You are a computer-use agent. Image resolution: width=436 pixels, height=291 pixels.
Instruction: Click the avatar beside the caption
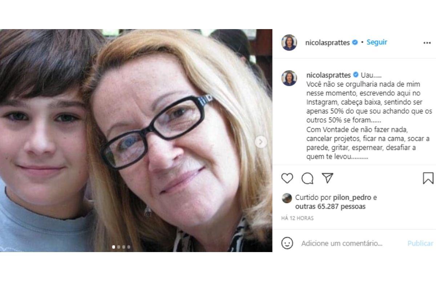point(289,78)
